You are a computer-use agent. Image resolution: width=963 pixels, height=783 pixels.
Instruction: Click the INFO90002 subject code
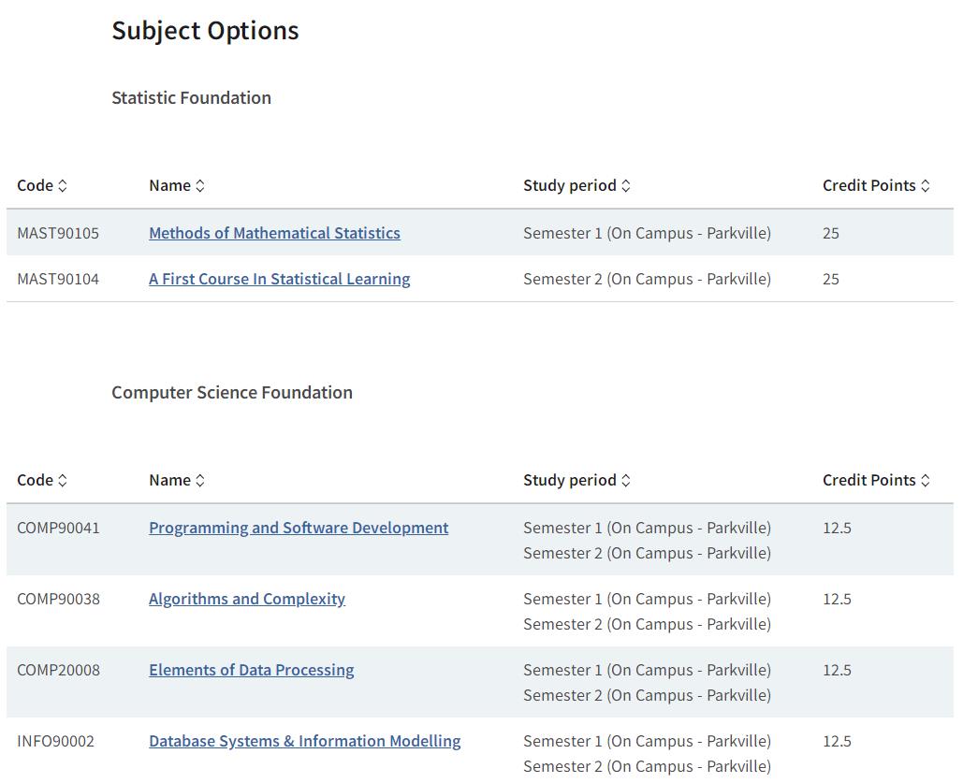tap(55, 741)
